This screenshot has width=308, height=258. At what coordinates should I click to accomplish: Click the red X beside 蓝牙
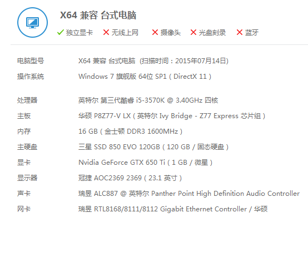point(240,32)
